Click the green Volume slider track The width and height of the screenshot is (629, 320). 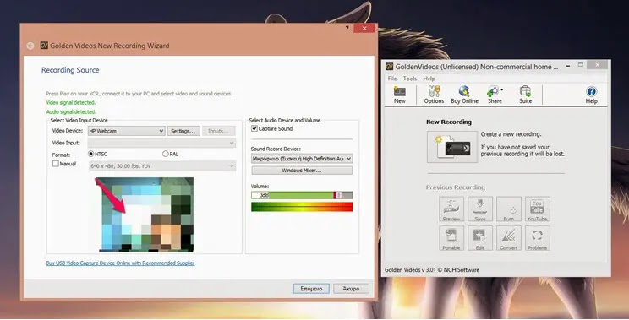tap(301, 195)
